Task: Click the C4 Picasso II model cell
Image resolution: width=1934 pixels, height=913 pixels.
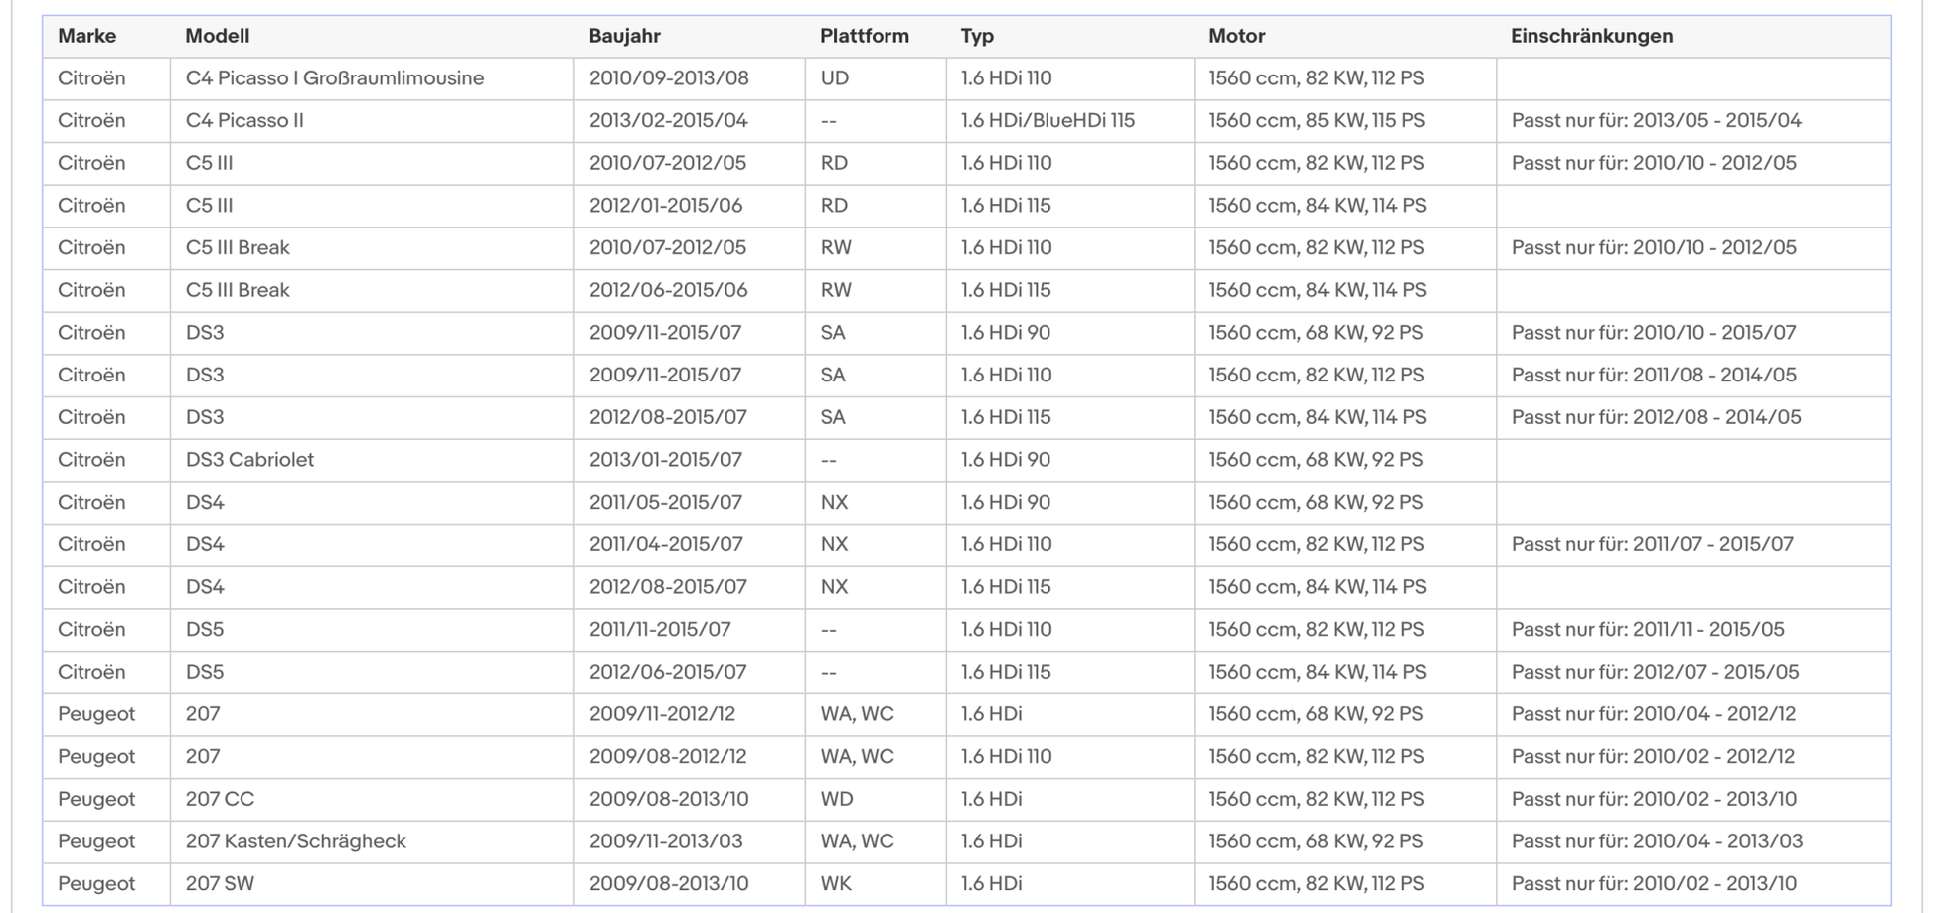Action: 244,121
